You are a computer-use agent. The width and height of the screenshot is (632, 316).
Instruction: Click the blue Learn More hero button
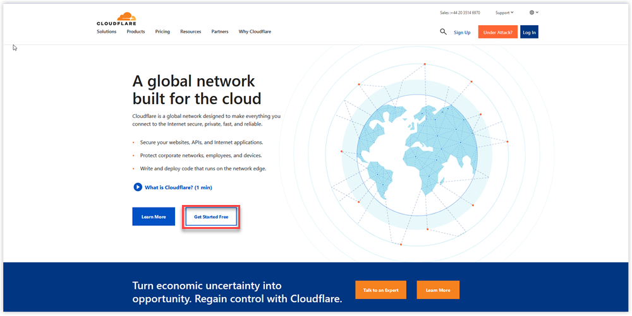pos(154,217)
